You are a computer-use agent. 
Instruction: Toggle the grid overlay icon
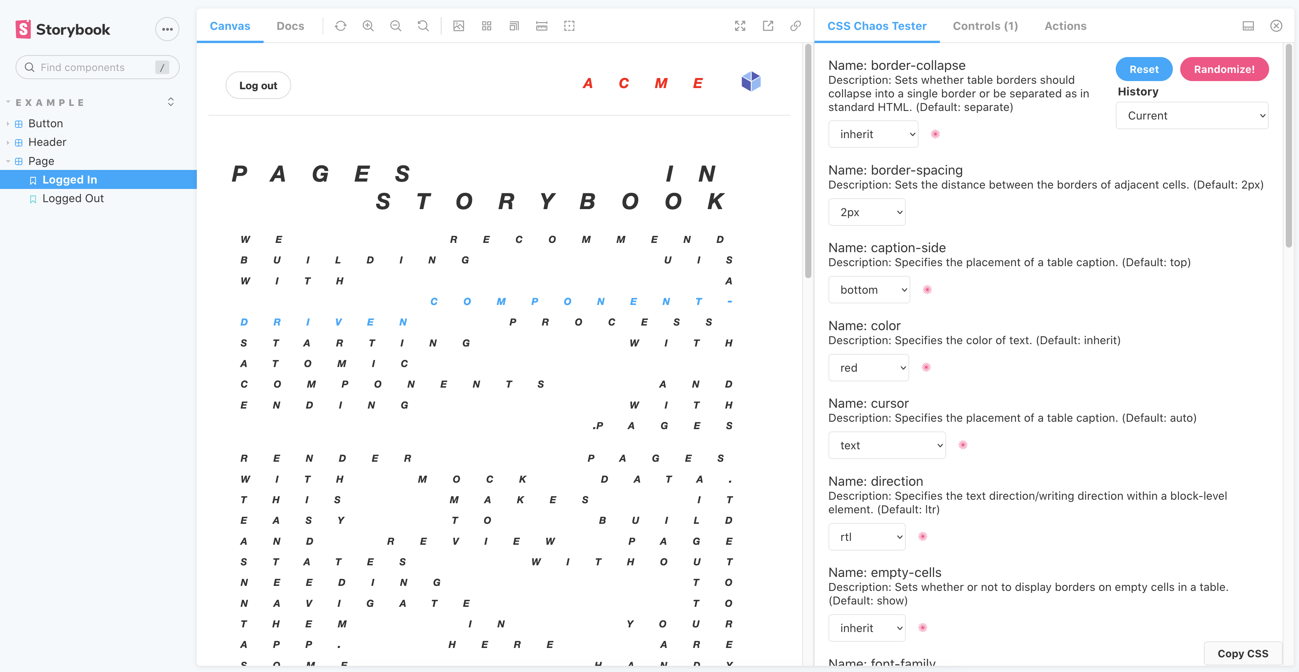tap(486, 26)
